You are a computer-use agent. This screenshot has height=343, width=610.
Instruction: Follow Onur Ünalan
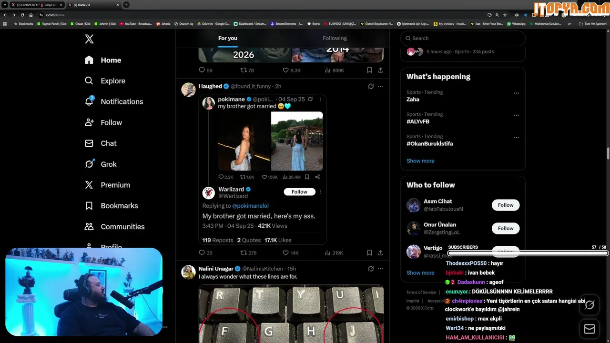pos(506,228)
